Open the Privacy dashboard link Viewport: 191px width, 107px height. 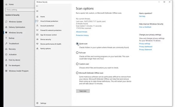point(146,47)
